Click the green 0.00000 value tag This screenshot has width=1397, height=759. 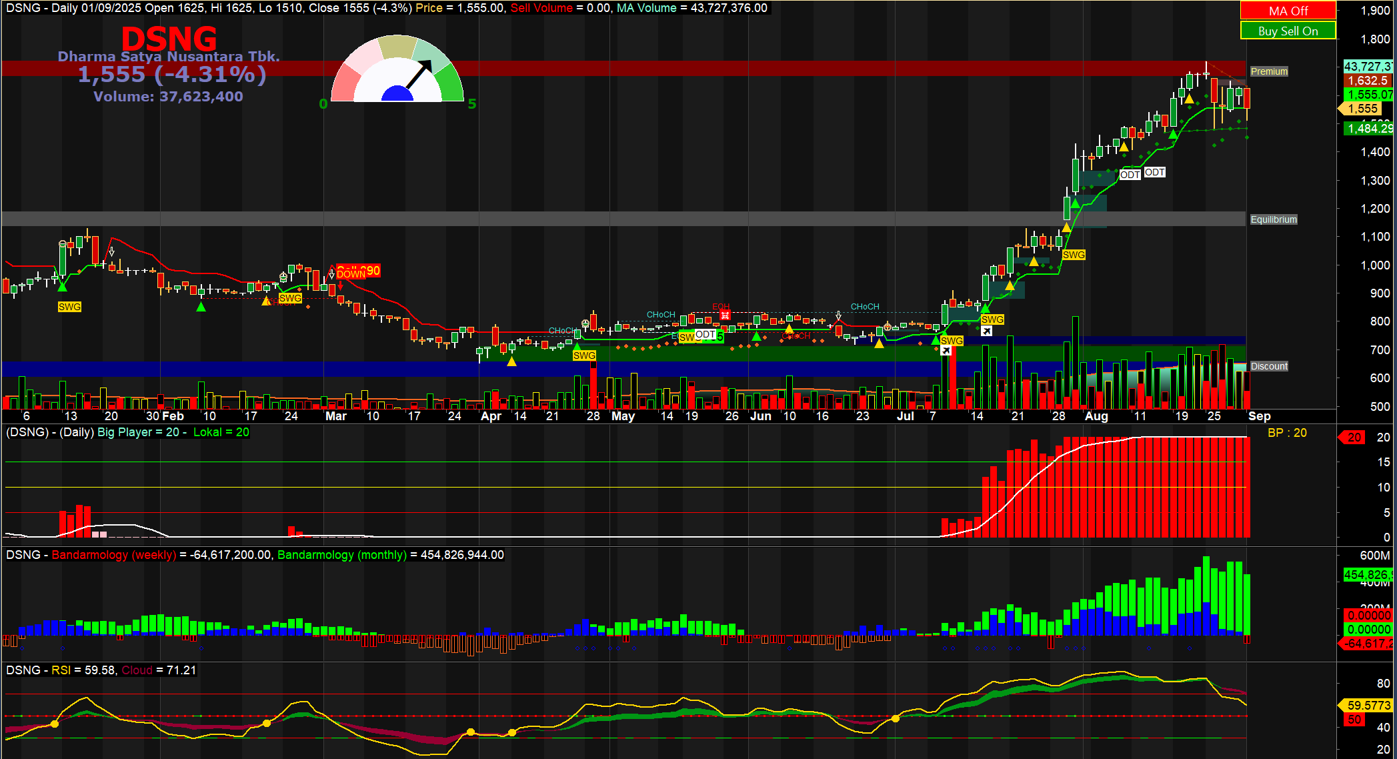coord(1368,629)
